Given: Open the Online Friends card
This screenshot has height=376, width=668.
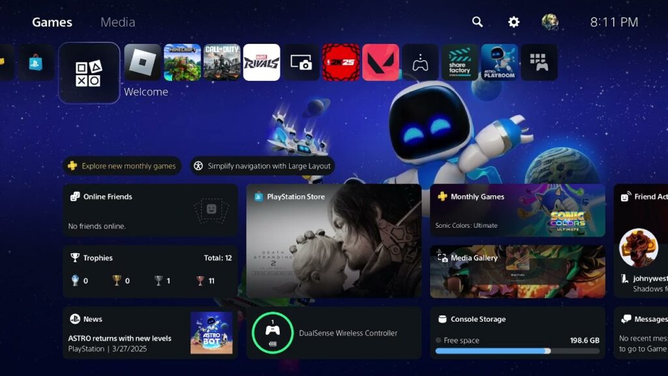Looking at the screenshot, I should tap(151, 210).
